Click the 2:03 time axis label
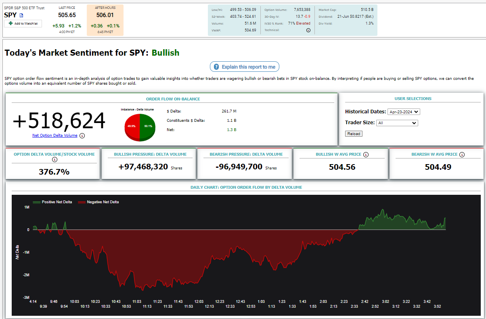Screen dimensions: 486x319 pos(323,301)
